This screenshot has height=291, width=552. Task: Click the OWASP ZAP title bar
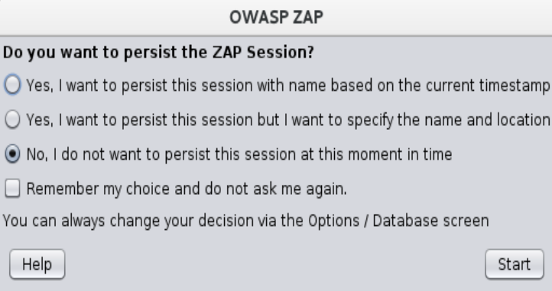click(276, 18)
